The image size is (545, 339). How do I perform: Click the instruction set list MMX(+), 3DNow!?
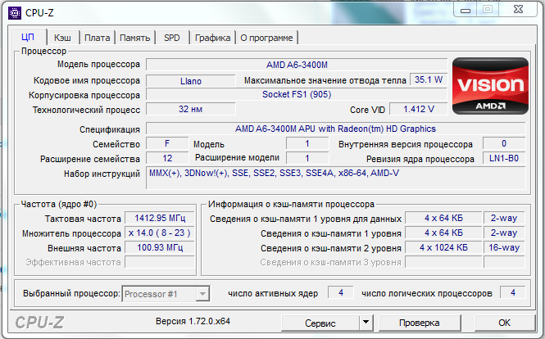click(335, 179)
